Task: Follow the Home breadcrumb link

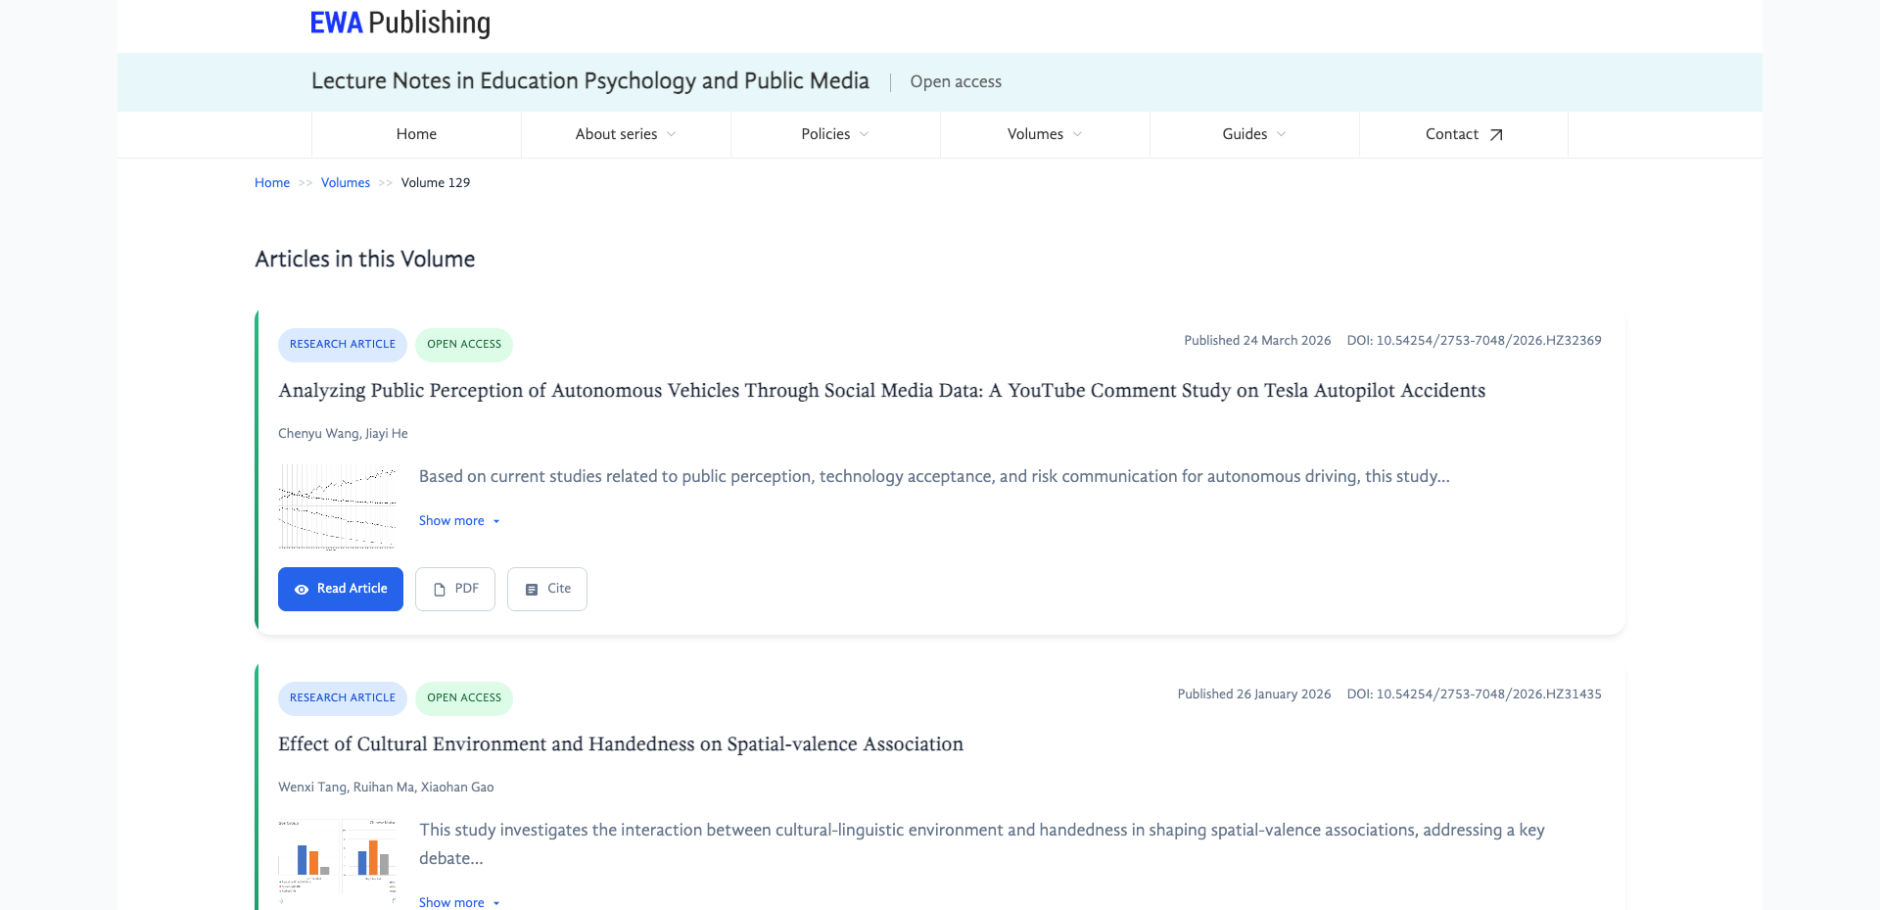Action: (x=272, y=183)
